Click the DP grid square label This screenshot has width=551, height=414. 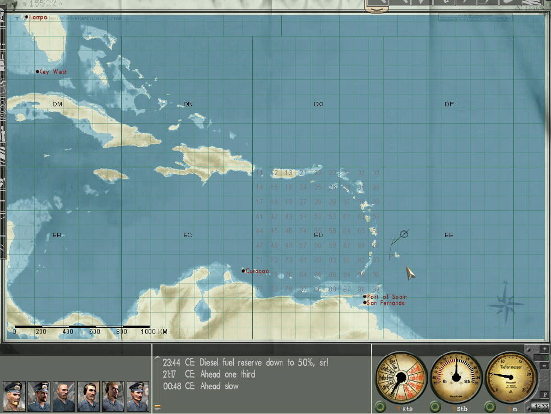coord(449,104)
